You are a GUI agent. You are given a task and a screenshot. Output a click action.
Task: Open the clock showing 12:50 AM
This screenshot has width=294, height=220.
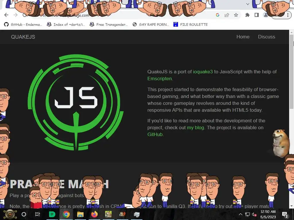click(x=268, y=214)
